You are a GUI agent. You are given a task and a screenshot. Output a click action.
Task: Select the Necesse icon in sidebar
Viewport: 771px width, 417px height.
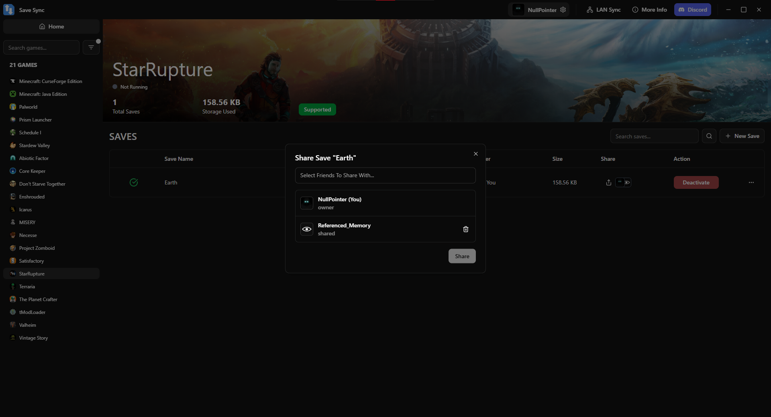pos(13,235)
